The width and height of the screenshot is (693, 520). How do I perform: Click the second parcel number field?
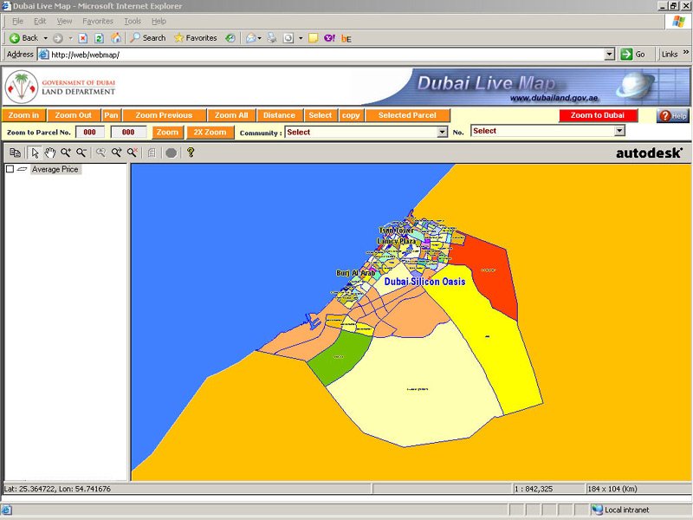[128, 133]
